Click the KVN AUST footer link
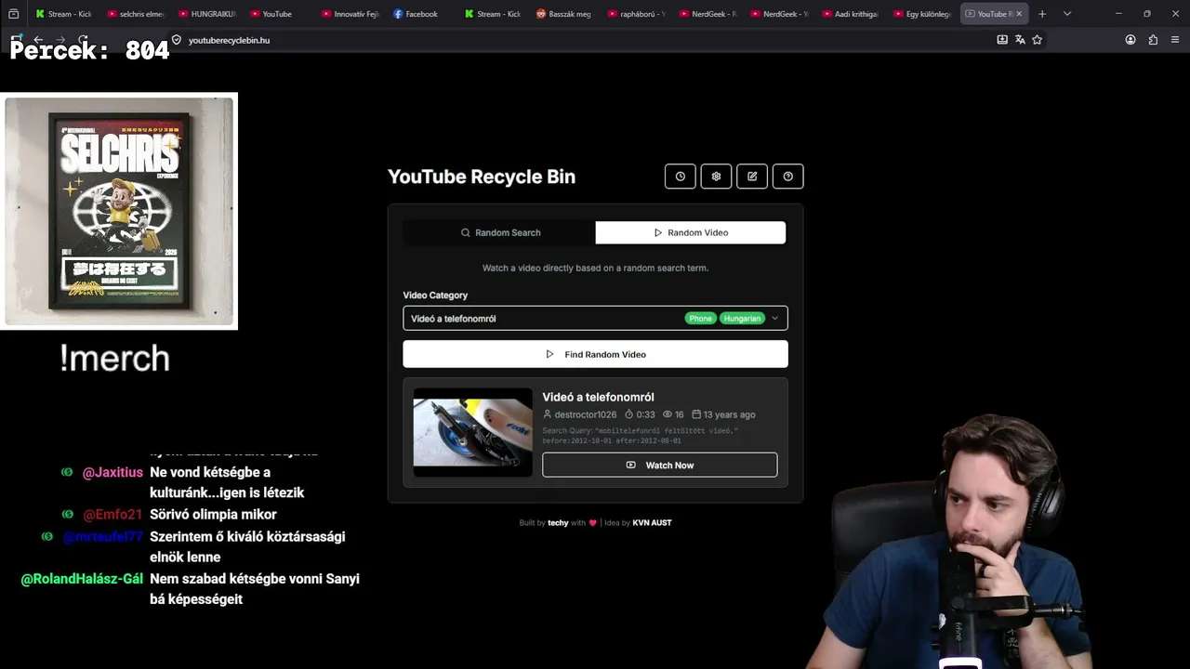The height and width of the screenshot is (669, 1190). 652,522
